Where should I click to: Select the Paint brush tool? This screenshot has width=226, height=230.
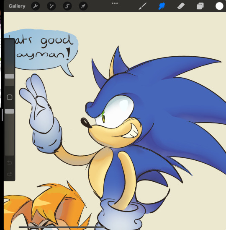coord(142,6)
